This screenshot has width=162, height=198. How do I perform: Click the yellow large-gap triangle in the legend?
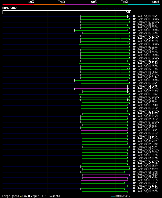click(x=21, y=196)
